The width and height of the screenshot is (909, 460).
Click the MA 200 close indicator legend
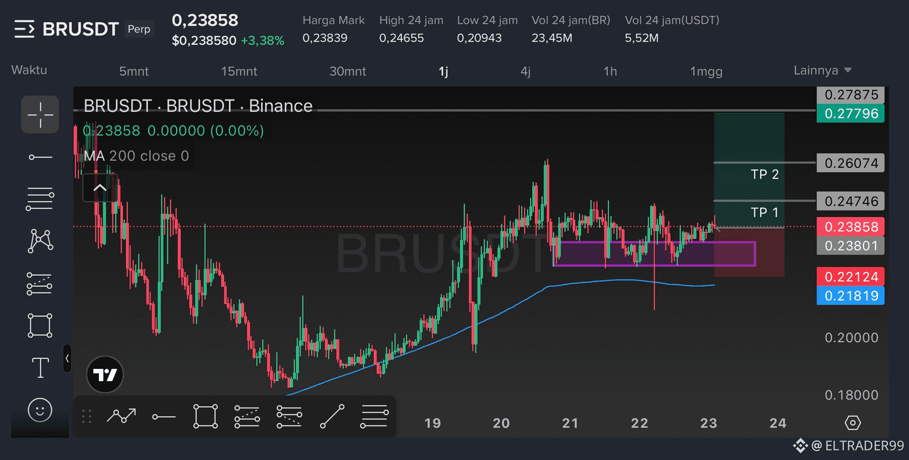coord(136,156)
